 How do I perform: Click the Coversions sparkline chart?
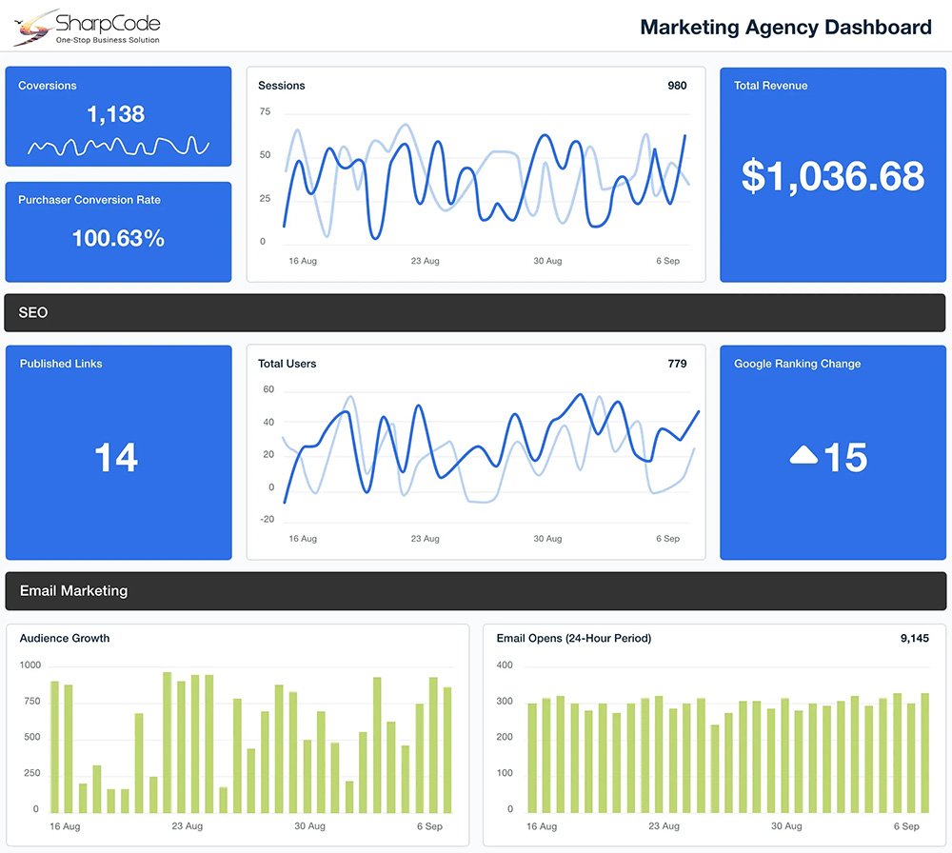pyautogui.click(x=117, y=147)
